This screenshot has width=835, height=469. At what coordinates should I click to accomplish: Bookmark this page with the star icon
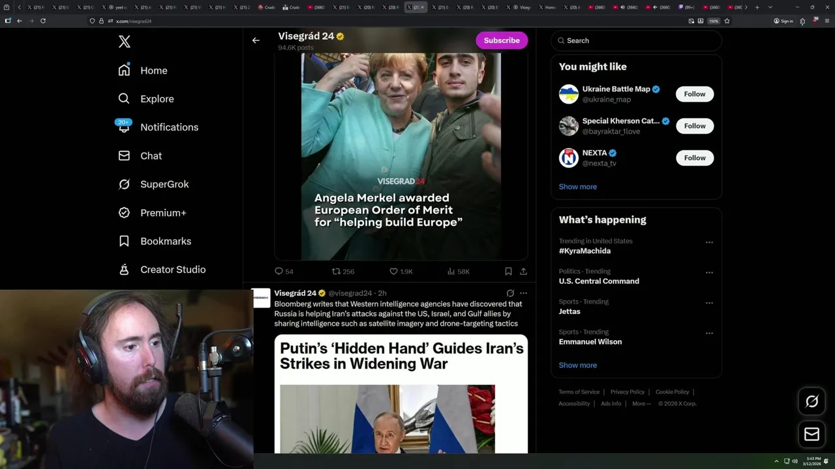click(x=727, y=21)
